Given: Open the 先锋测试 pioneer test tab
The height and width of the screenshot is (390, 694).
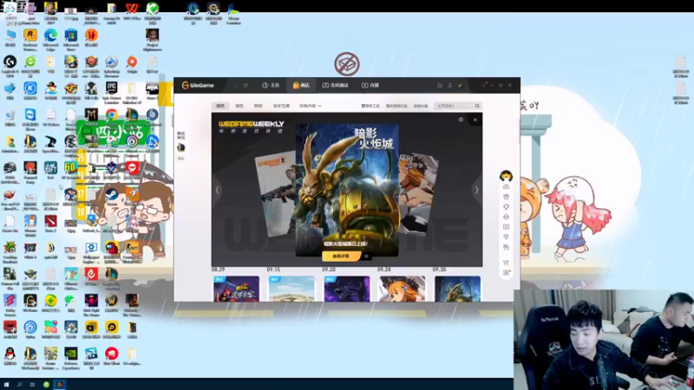Looking at the screenshot, I should click(x=335, y=85).
